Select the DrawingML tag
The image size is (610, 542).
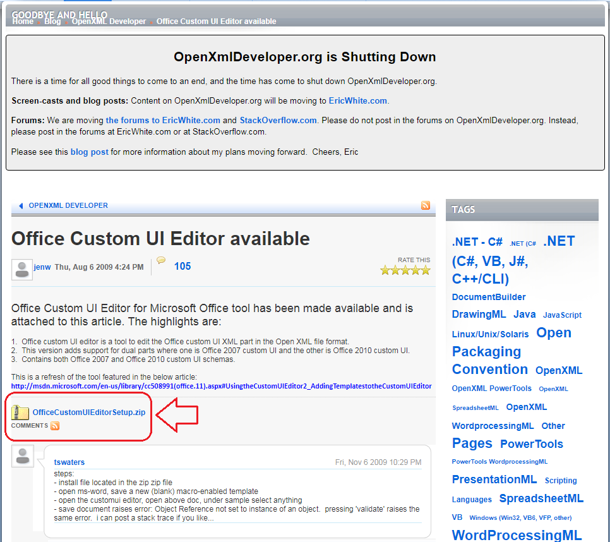tap(479, 315)
